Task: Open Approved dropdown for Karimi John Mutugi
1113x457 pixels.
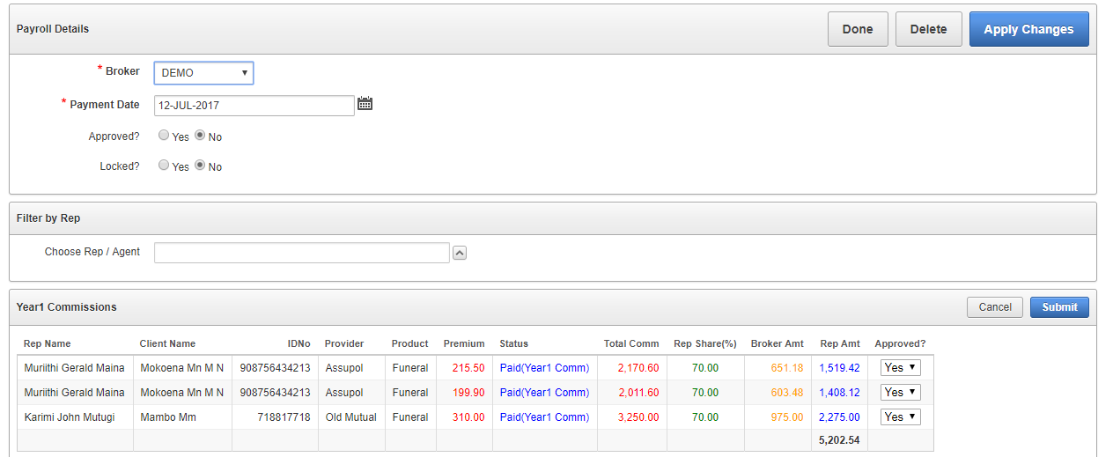Action: 900,416
